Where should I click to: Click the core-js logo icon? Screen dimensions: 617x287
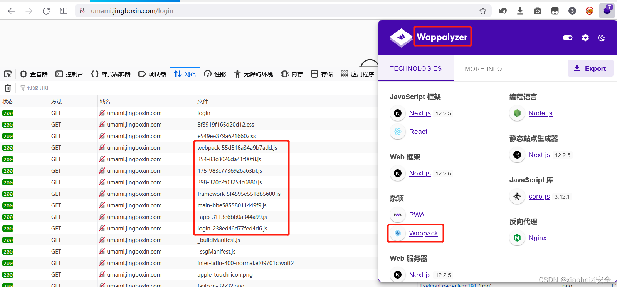tap(517, 196)
